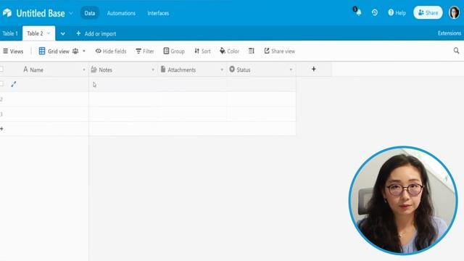Click the first row Notes cell
This screenshot has width=464, height=261.
(x=123, y=84)
